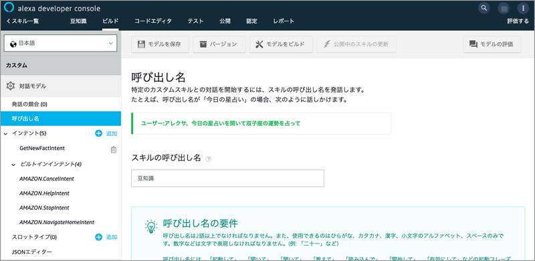
Task: Open the 日本語 language dropdown
Action: tap(60, 43)
